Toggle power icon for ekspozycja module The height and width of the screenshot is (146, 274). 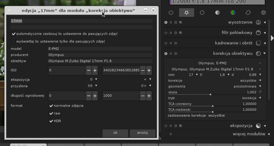[166, 126]
